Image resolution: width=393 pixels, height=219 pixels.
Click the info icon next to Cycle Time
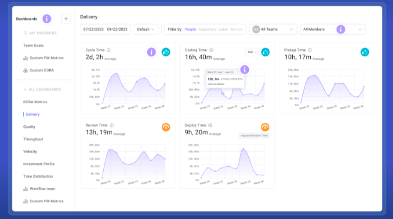pos(109,50)
